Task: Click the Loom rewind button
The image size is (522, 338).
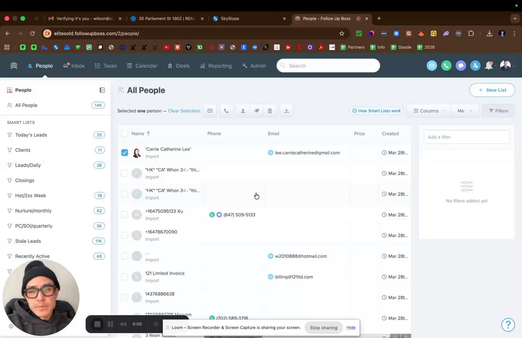Action: 123,324
